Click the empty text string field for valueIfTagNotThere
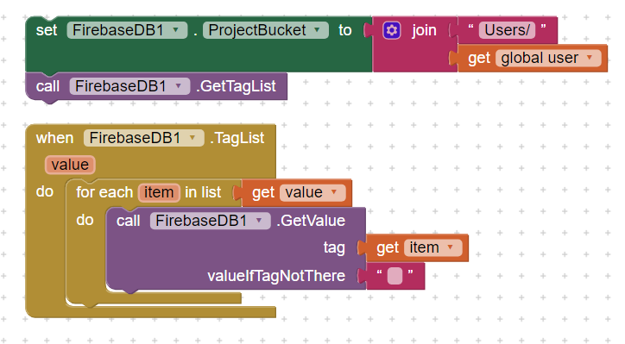Image resolution: width=625 pixels, height=344 pixels. coord(395,276)
